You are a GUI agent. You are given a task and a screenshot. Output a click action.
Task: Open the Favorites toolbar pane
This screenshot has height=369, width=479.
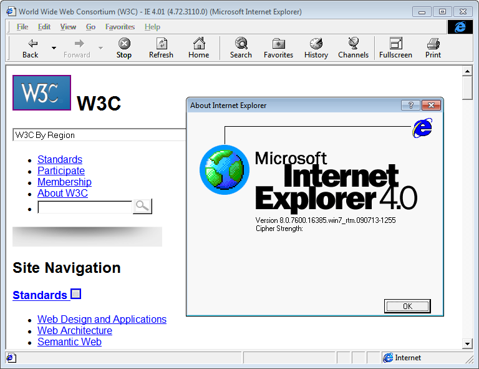point(279,48)
